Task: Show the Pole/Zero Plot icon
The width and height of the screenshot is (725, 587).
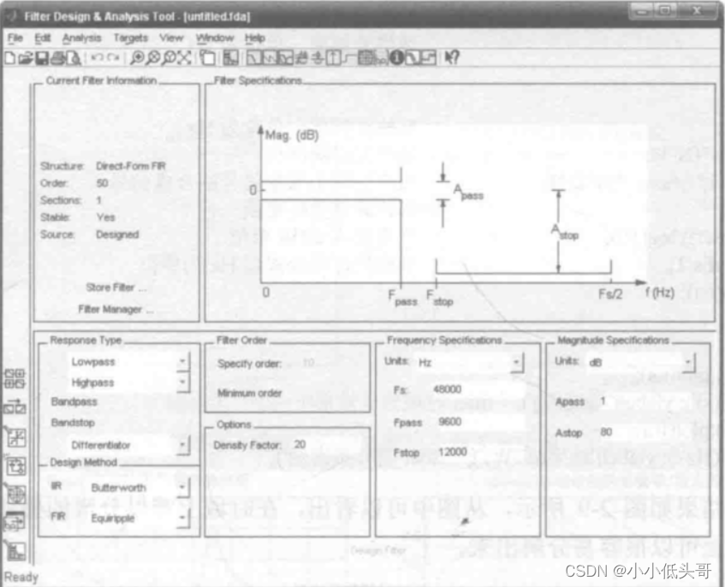Action: [366, 58]
